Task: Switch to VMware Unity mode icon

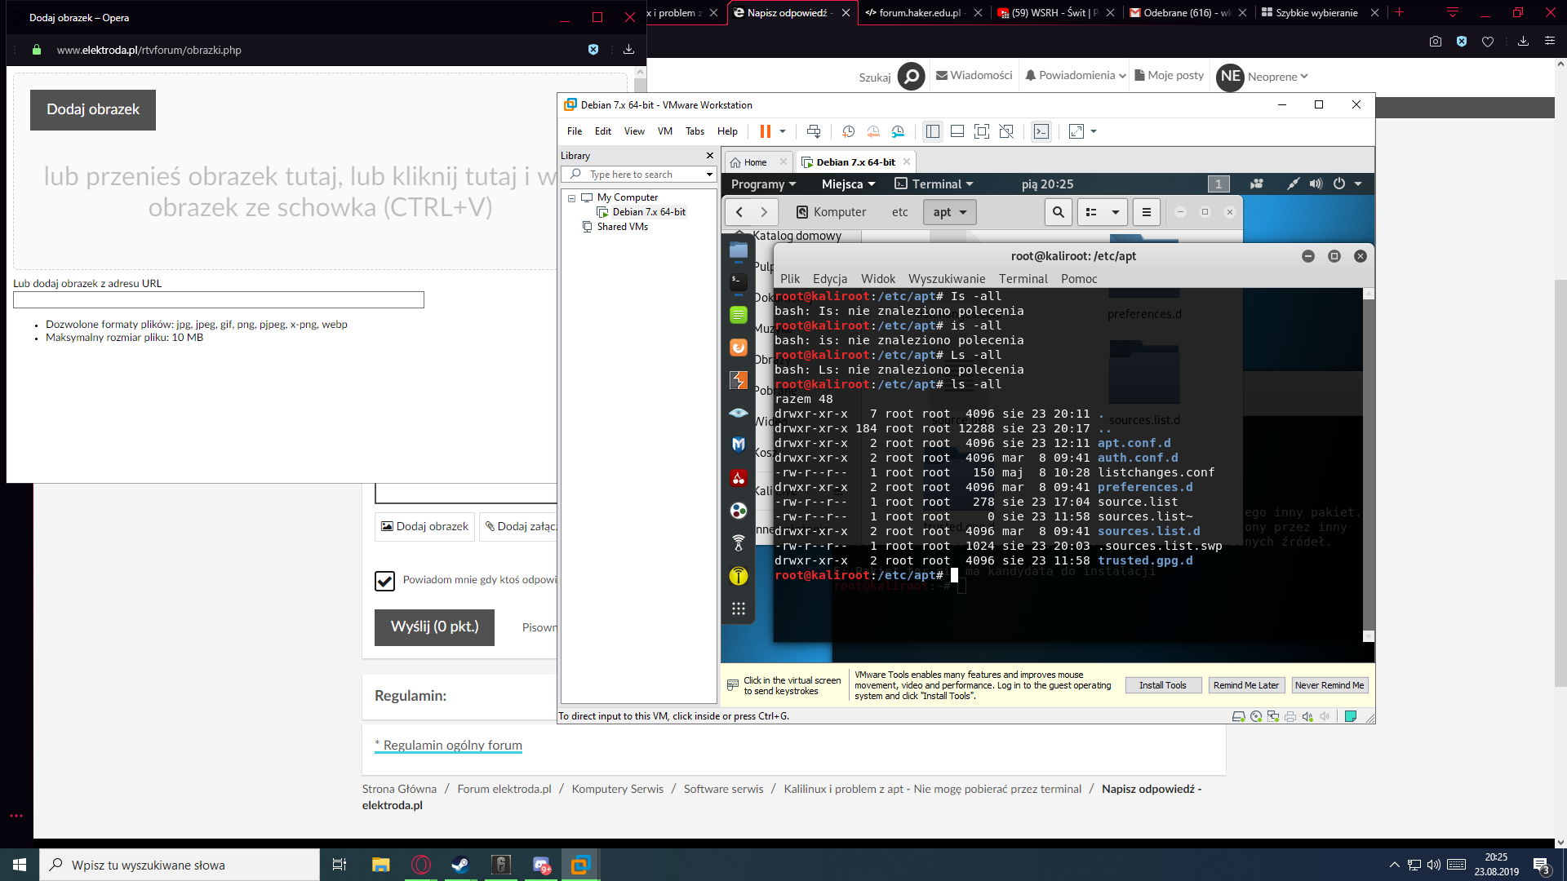Action: (1006, 131)
